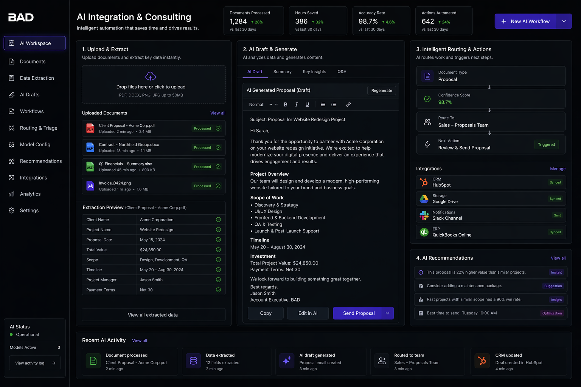Click the Next Action lightning icon

pos(427,144)
